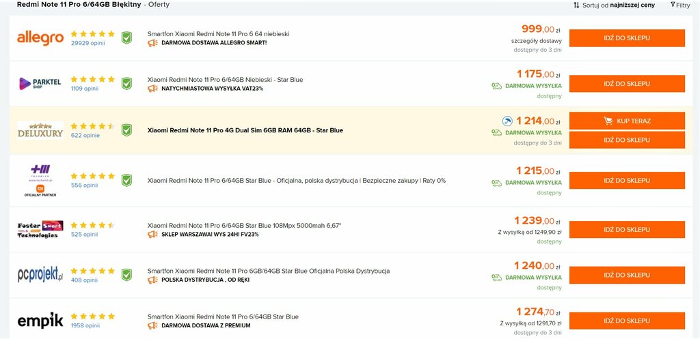Open the sort by lowest price dropdown

[615, 5]
